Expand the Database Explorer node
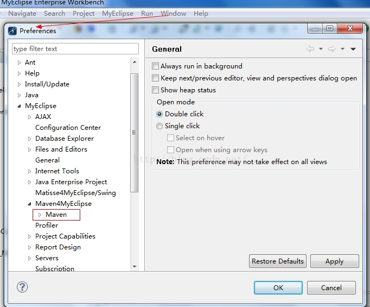The image size is (370, 307). [29, 139]
